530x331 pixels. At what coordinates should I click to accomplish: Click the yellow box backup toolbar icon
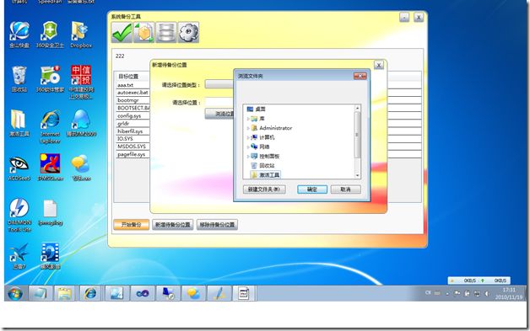pos(144,33)
